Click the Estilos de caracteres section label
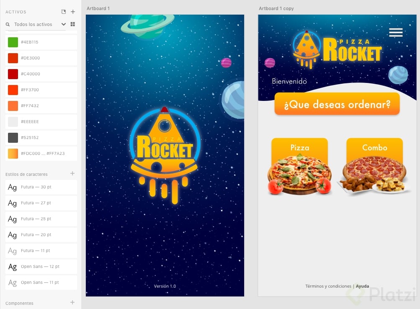The width and height of the screenshot is (420, 309). (26, 174)
